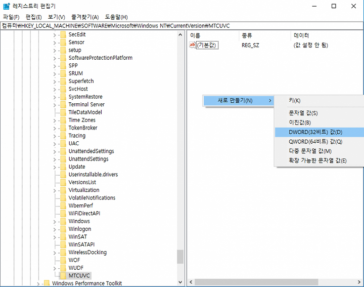Click the tree pane vertical scrollbar thumb

180,257
